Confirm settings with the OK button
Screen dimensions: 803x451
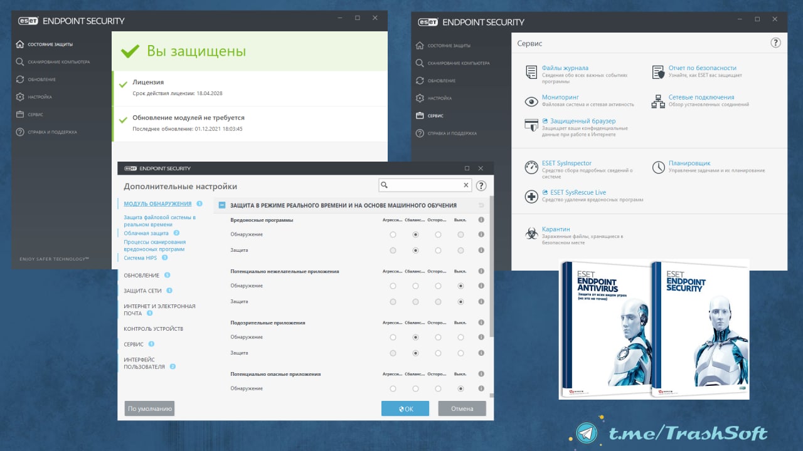(405, 408)
